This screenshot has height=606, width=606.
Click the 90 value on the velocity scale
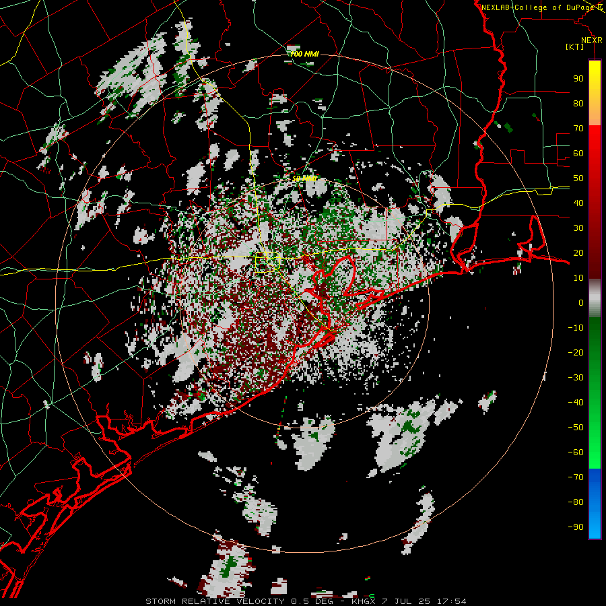point(578,79)
